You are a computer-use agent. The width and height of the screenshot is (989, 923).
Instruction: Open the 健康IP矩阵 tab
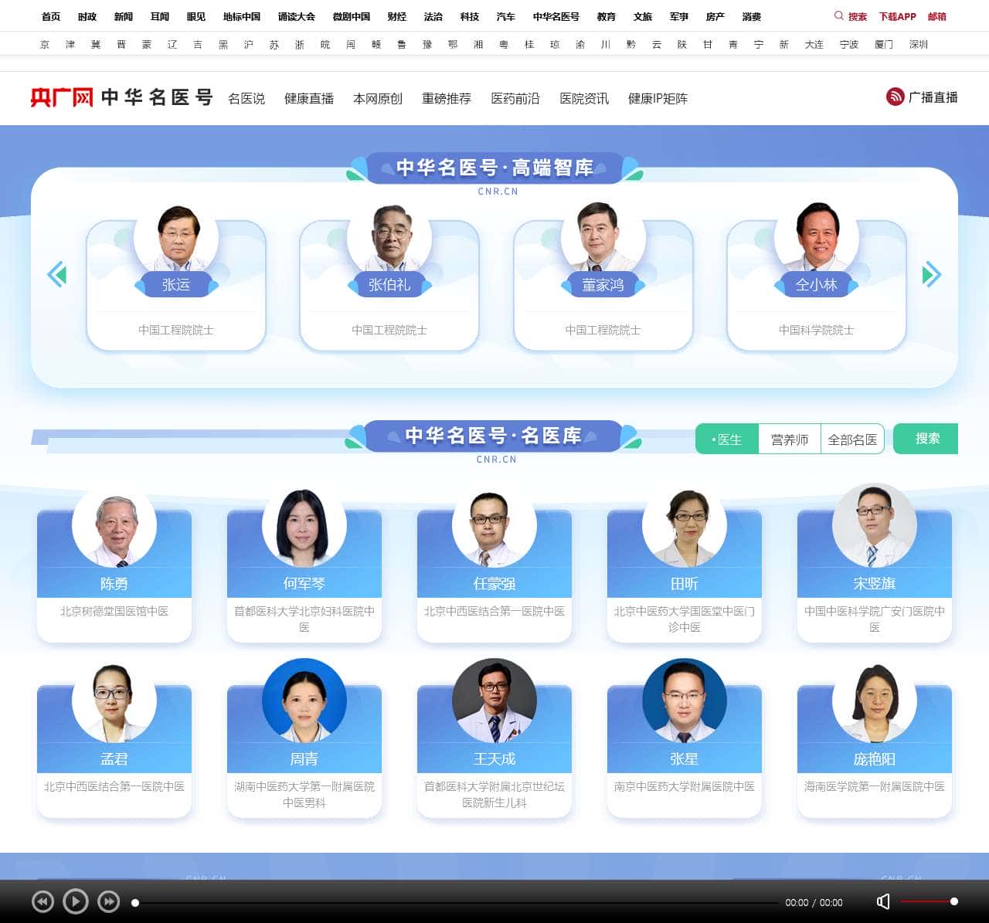(x=658, y=98)
